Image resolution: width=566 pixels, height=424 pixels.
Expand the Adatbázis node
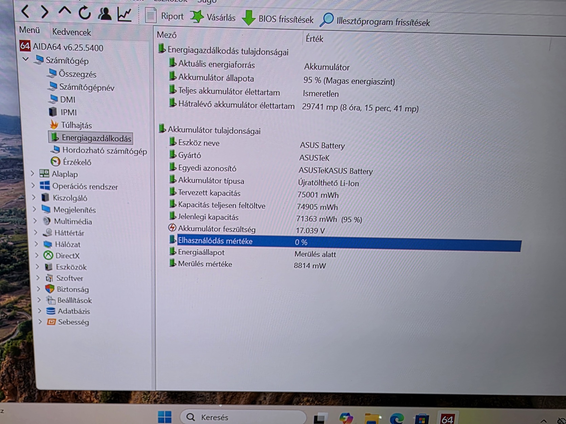pyautogui.click(x=40, y=310)
